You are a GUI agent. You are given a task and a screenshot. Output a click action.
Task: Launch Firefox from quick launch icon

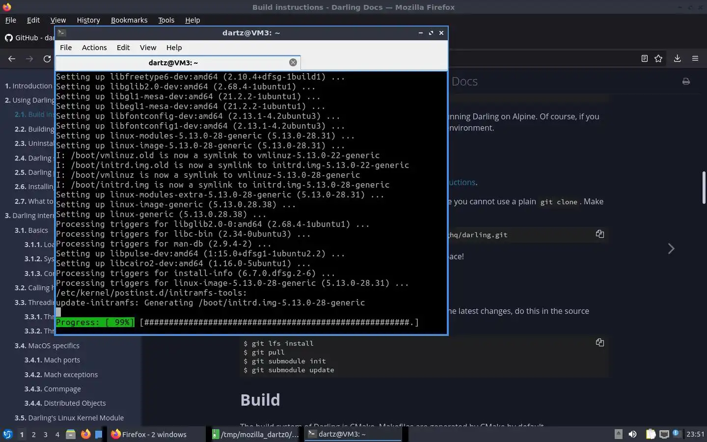pyautogui.click(x=85, y=434)
